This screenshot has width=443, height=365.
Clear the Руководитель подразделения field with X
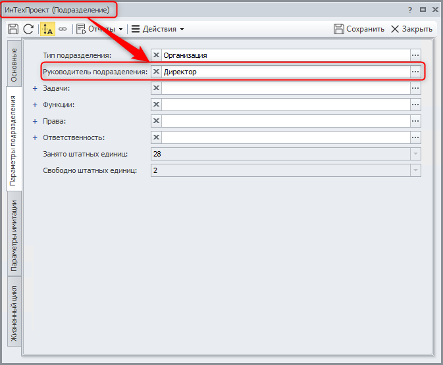coord(157,72)
